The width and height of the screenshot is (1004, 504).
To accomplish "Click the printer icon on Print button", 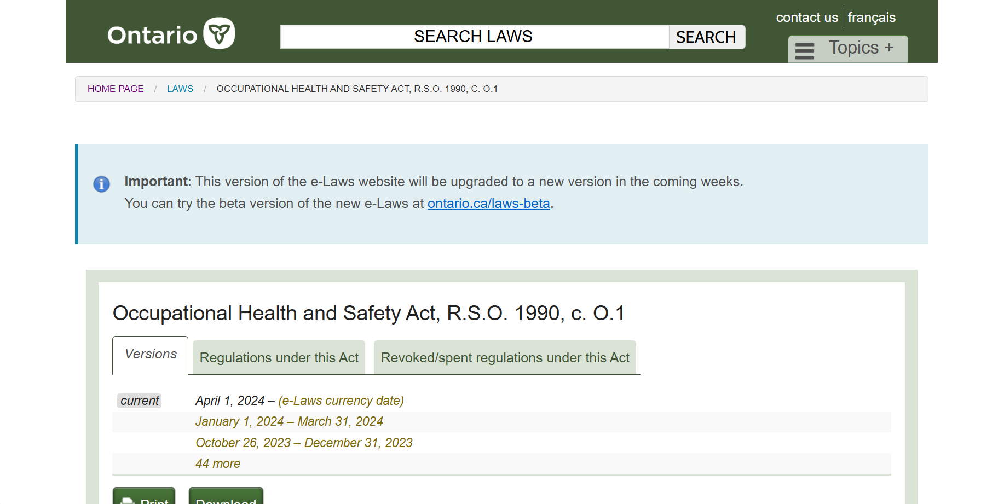I will 127,501.
